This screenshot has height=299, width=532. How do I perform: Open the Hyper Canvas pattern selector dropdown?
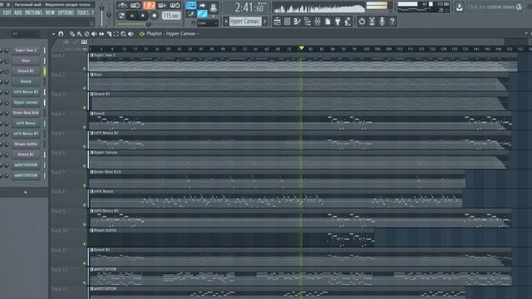click(245, 22)
